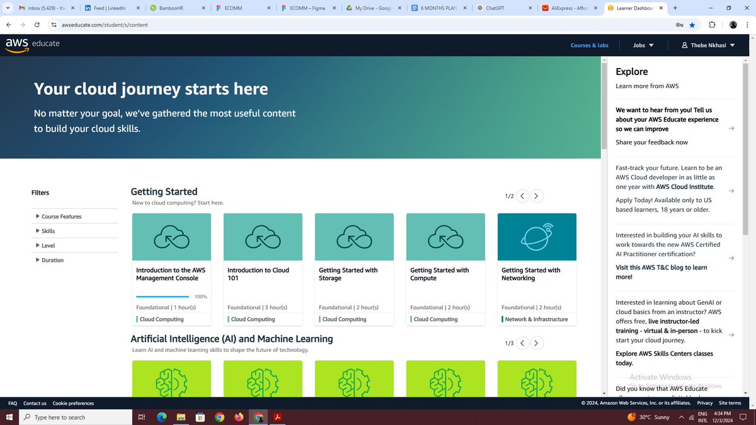Open the Windows notification center
The image size is (756, 425).
point(743,417)
